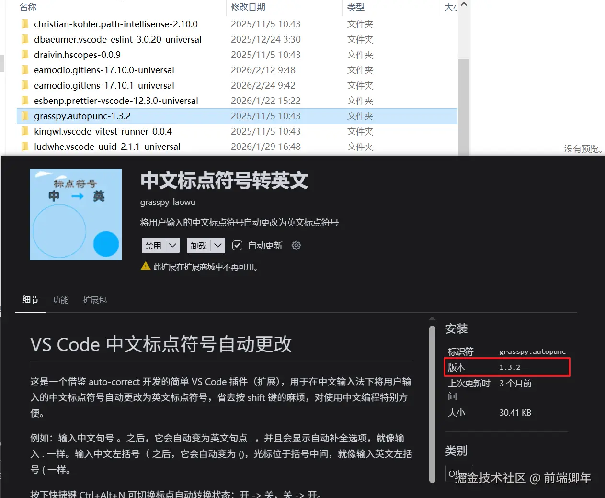Sort files by the 修改日期 column header
Image resolution: width=605 pixels, height=498 pixels.
(248, 7)
